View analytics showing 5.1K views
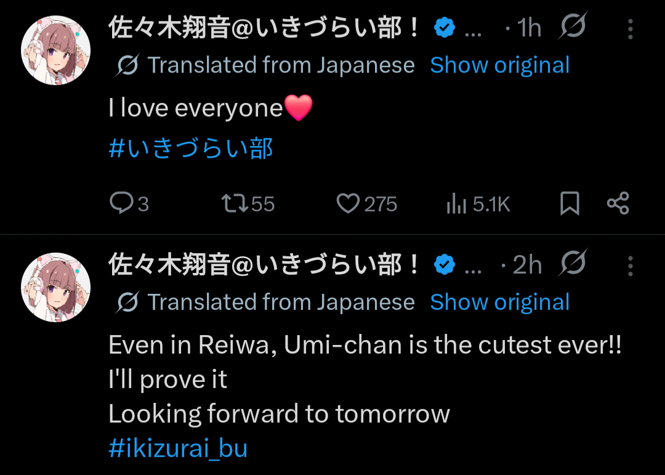Image resolution: width=665 pixels, height=475 pixels. 478,204
